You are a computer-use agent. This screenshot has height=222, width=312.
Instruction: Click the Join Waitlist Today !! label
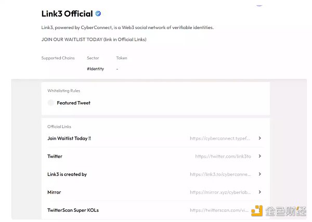click(69, 138)
